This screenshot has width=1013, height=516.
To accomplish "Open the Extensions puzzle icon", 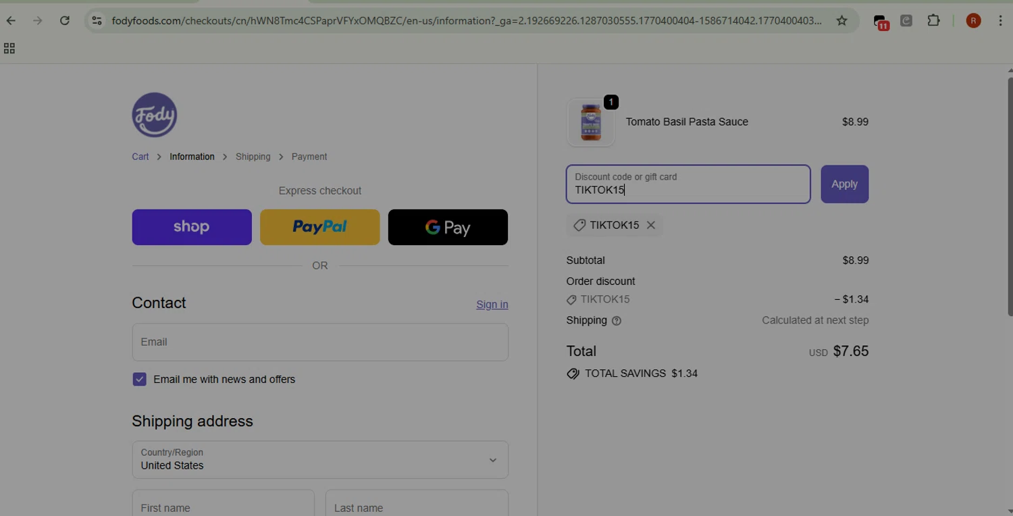I will tap(933, 21).
